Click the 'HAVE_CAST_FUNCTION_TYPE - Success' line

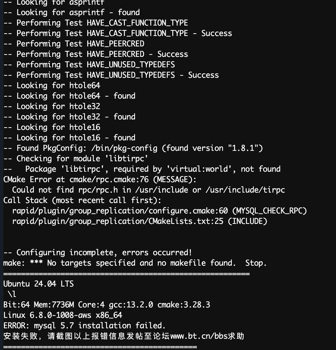pyautogui.click(x=118, y=33)
